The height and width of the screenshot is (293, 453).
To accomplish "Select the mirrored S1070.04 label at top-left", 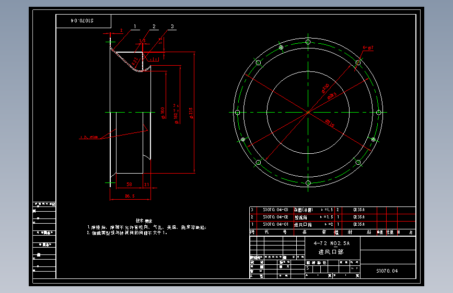I will [x=82, y=20].
